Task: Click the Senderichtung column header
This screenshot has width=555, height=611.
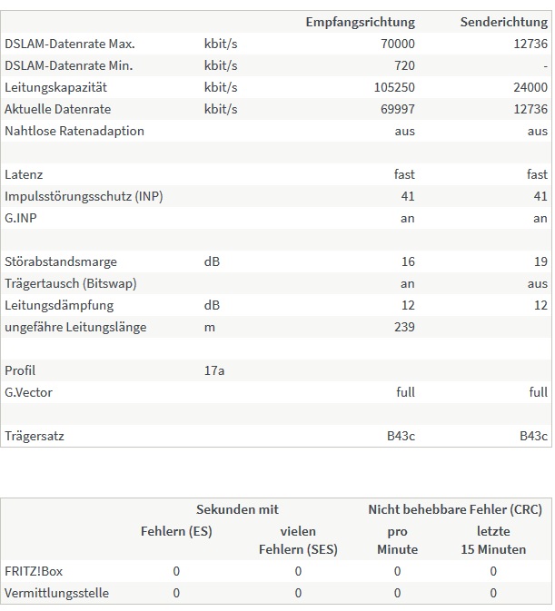Action: point(504,22)
